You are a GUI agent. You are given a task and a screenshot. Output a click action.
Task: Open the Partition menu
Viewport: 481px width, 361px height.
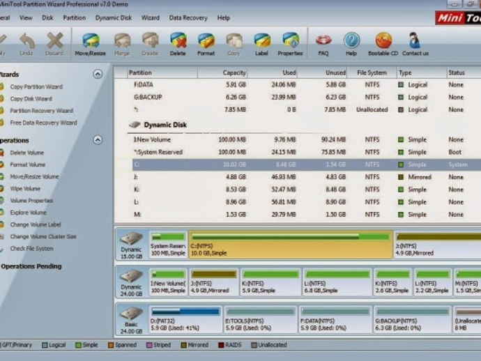click(x=74, y=18)
